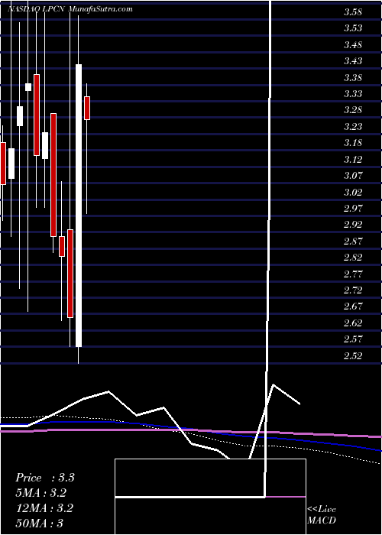
Task: Click the 3.48 price axis label
Action: pyautogui.click(x=353, y=44)
